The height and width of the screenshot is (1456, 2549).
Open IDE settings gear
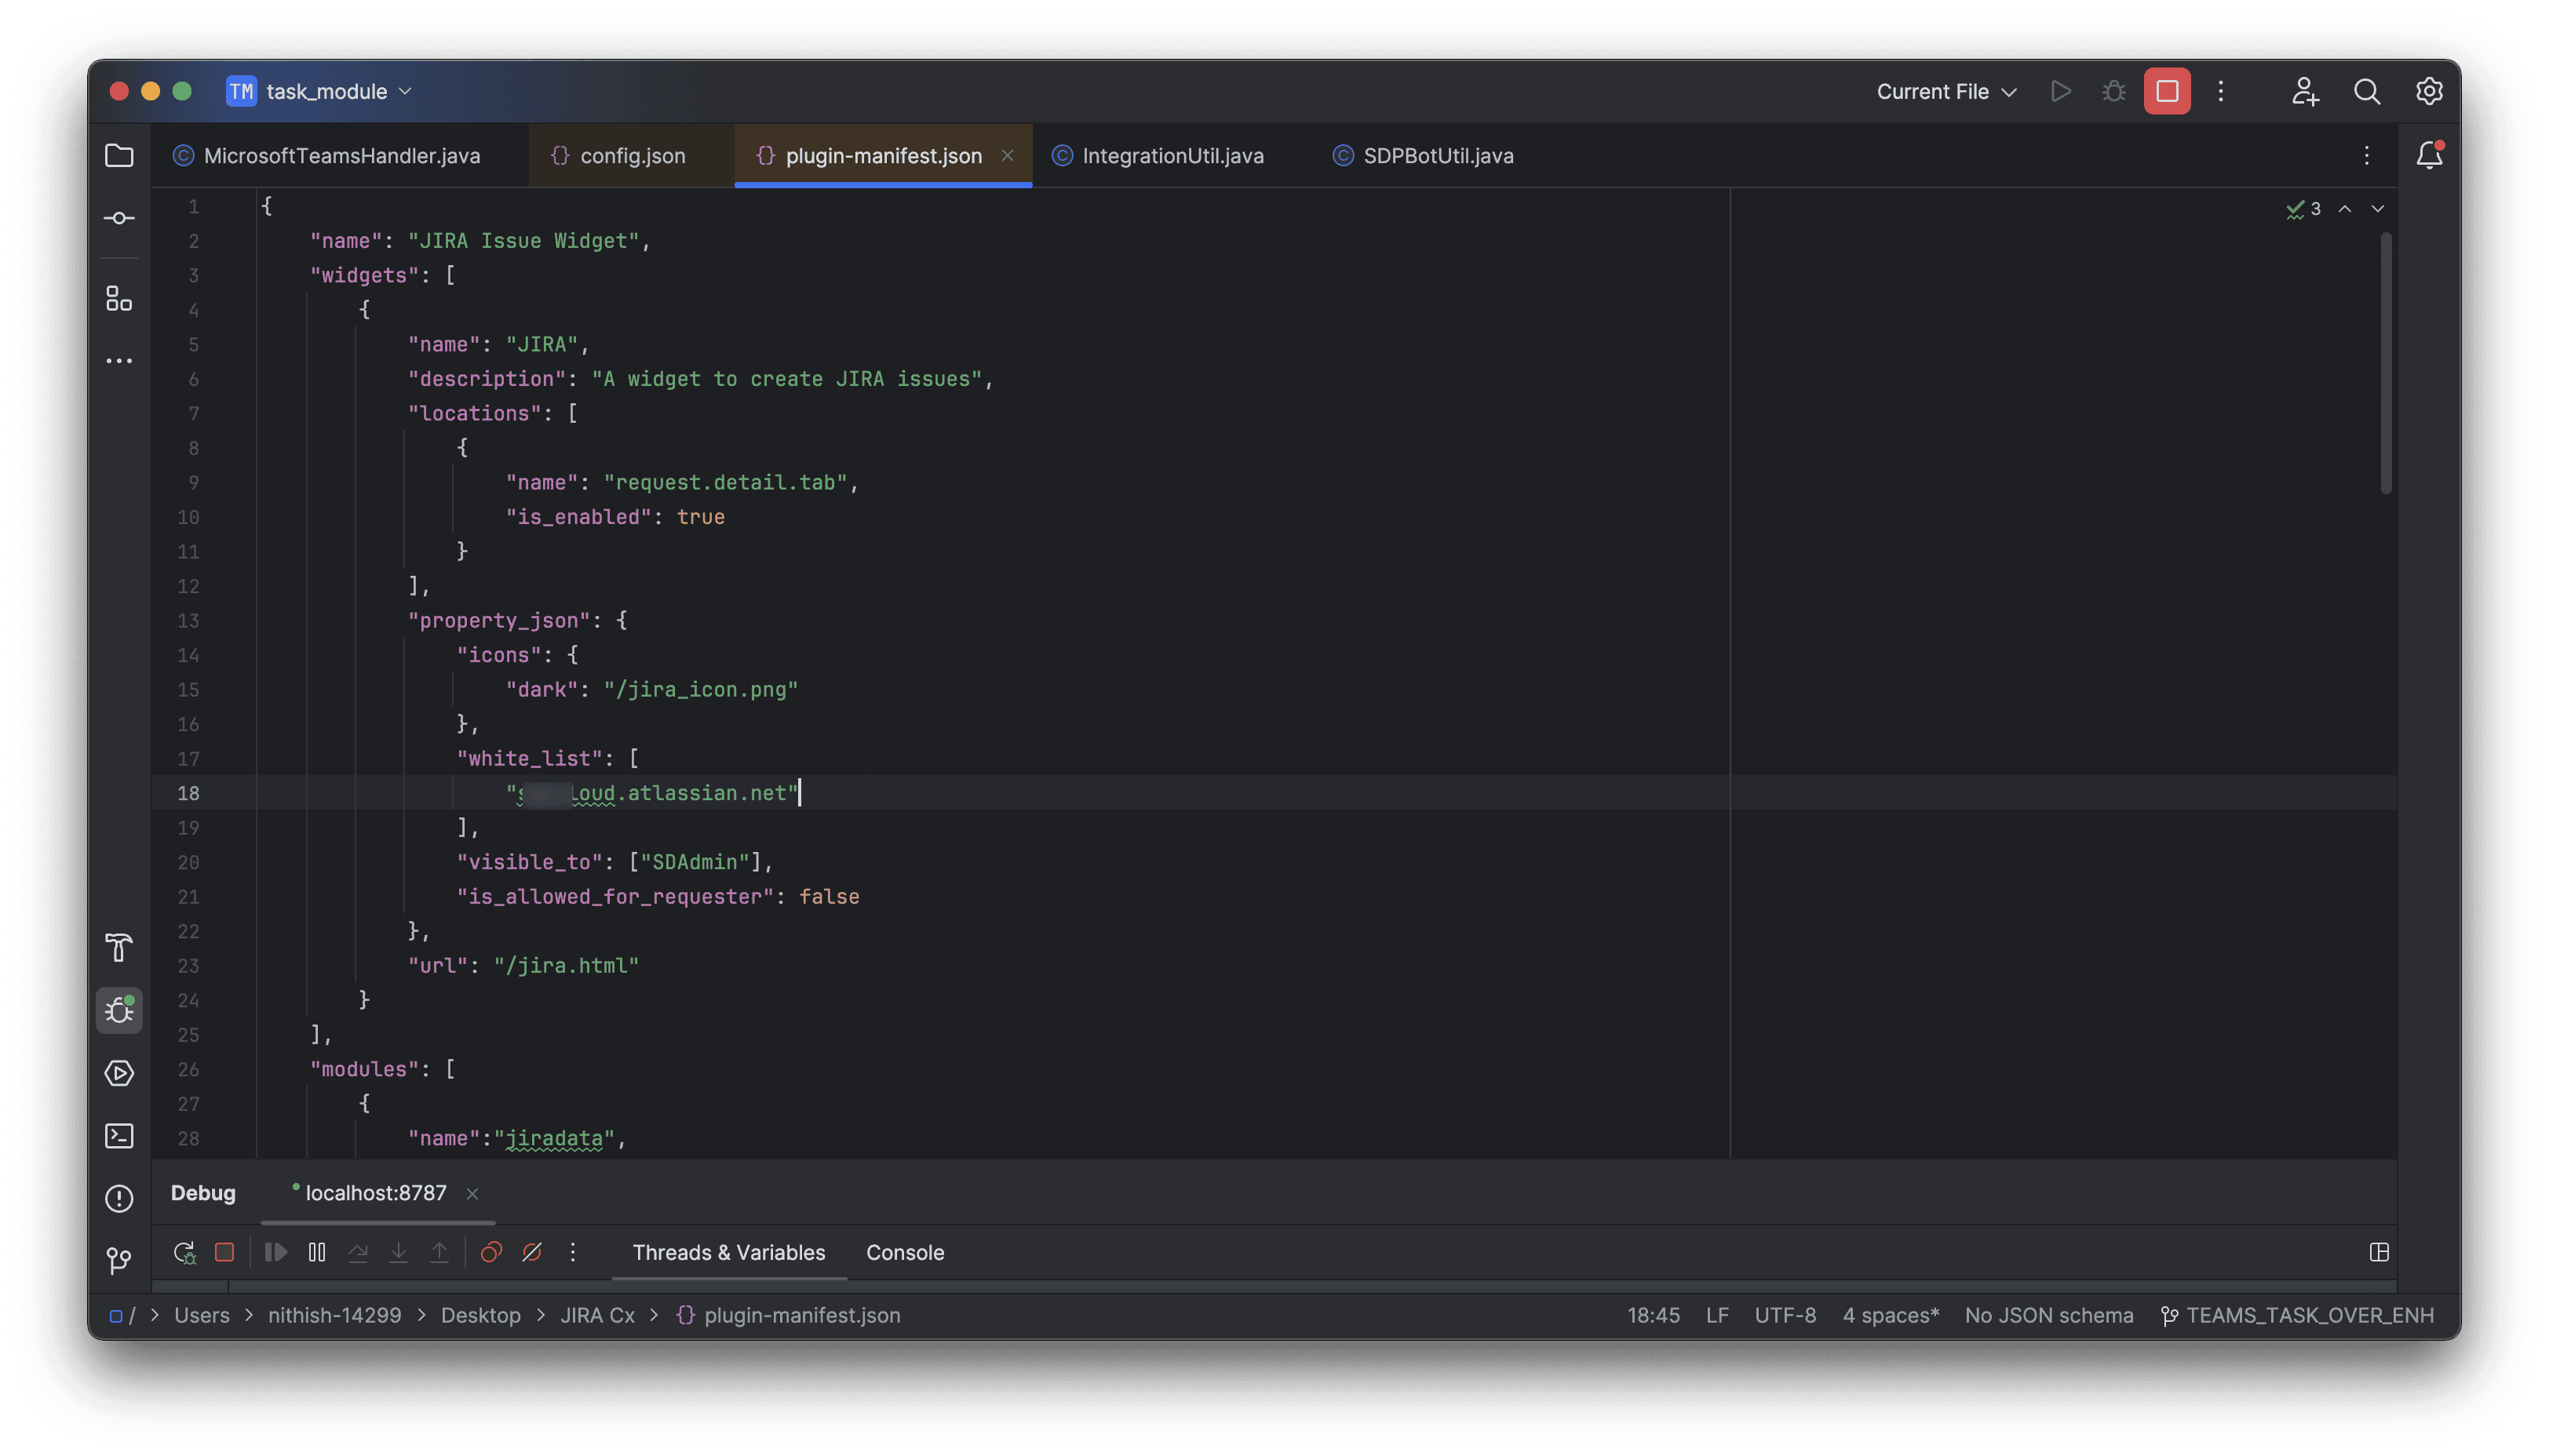2429,91
